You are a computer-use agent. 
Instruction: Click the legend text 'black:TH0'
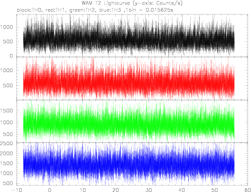coord(30,10)
